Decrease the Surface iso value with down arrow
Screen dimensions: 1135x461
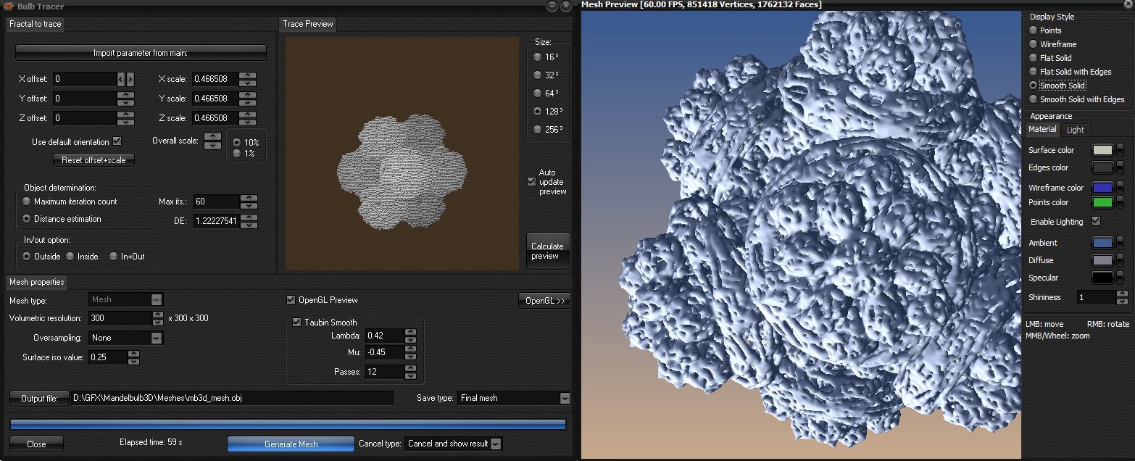[133, 361]
